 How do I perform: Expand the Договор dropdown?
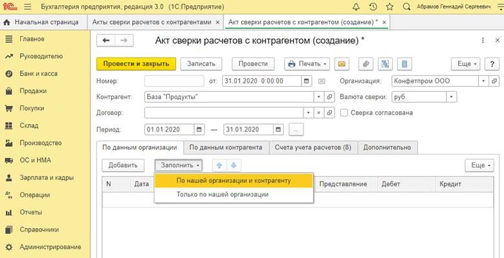[309, 113]
